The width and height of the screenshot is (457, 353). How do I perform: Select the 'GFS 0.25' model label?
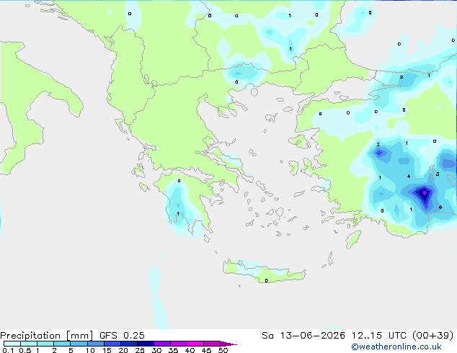122,336
